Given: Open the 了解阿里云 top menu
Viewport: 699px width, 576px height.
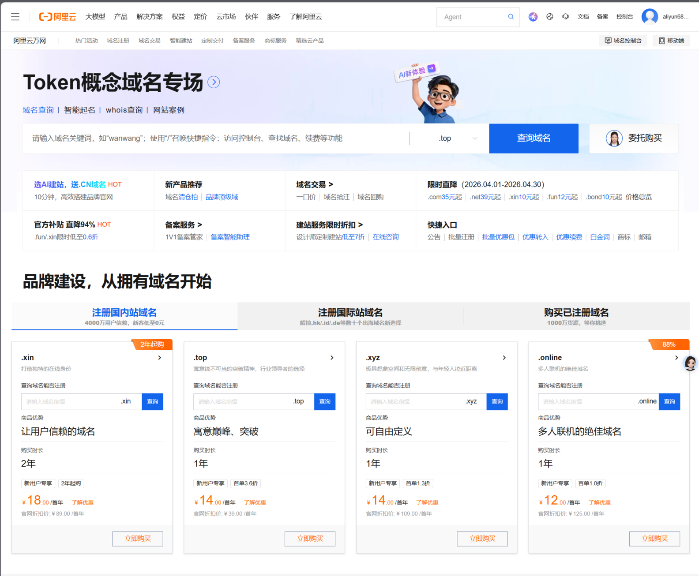Looking at the screenshot, I should (306, 17).
